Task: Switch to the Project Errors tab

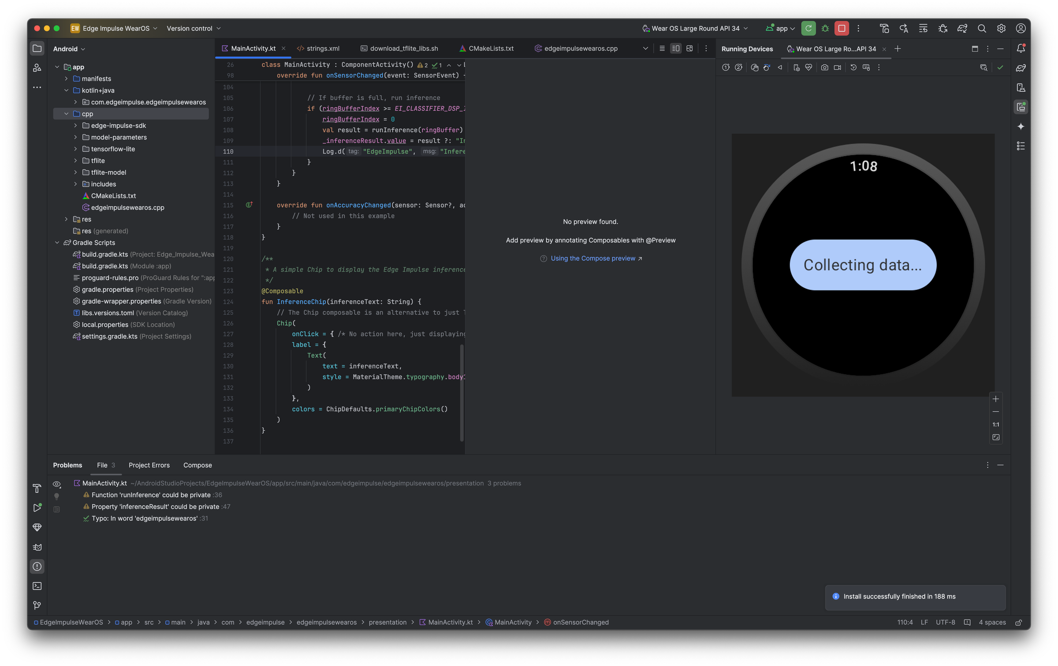Action: [x=149, y=465]
